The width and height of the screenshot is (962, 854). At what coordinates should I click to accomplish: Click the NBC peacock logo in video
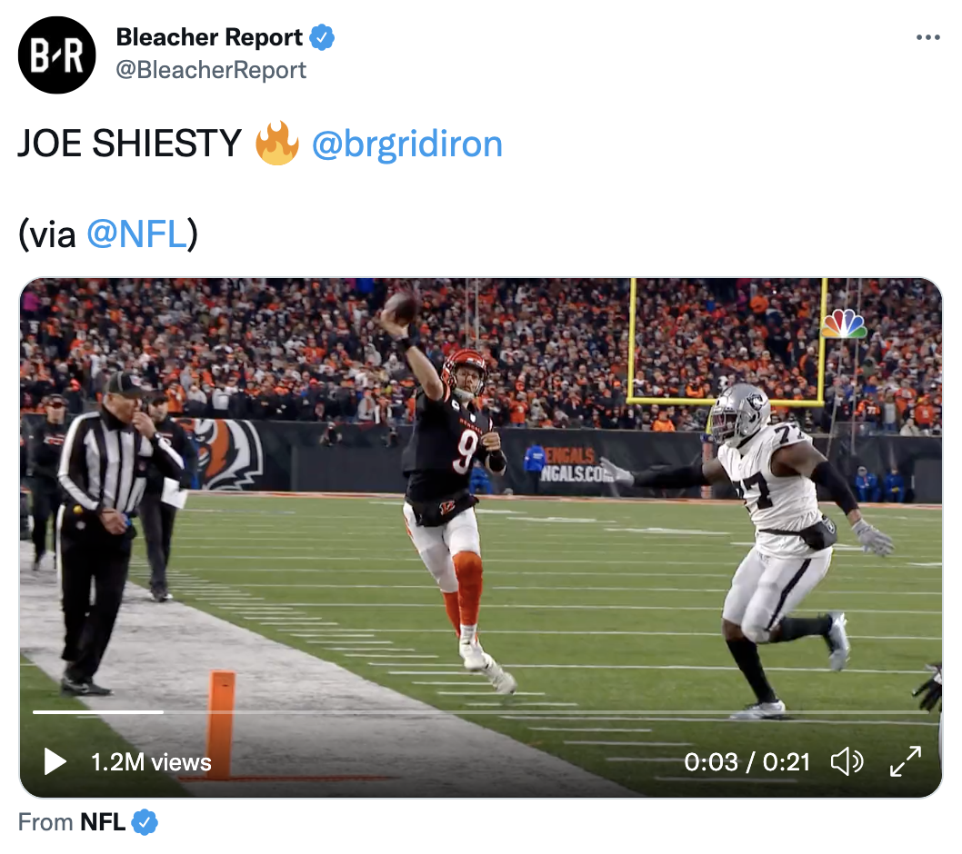click(844, 323)
